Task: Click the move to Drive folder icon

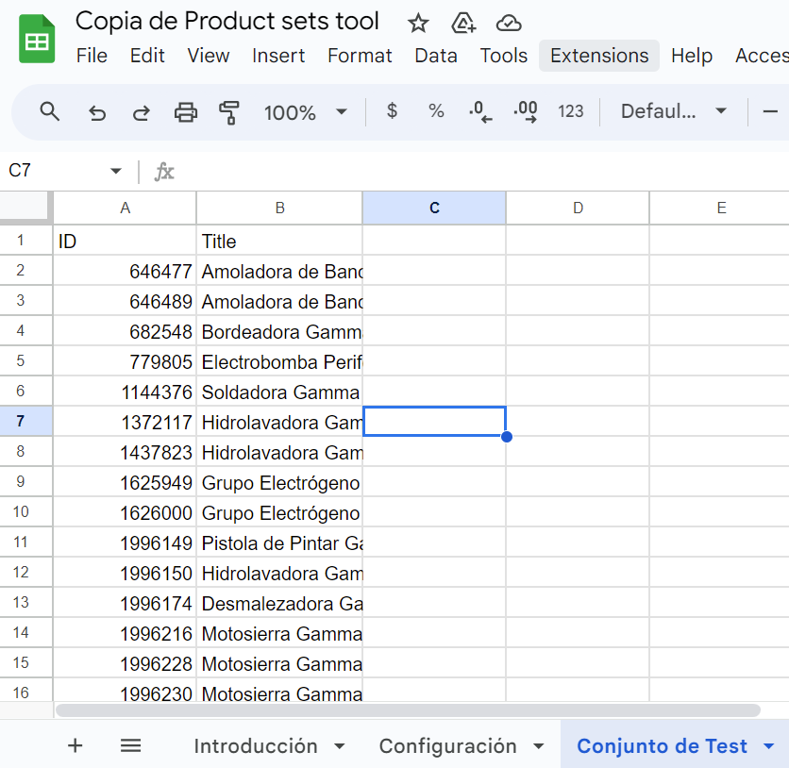Action: [x=463, y=24]
